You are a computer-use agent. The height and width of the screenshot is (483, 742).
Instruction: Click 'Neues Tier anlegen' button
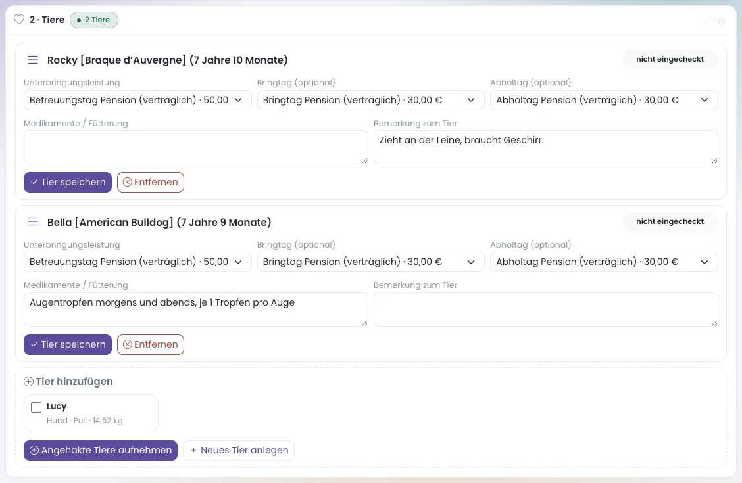(x=239, y=450)
